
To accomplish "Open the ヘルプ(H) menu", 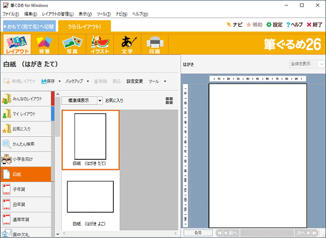I will click(x=140, y=14).
